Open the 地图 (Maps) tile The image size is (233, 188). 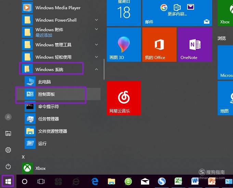click(x=225, y=98)
